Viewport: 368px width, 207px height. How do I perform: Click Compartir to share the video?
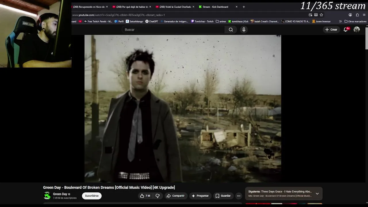(x=176, y=196)
